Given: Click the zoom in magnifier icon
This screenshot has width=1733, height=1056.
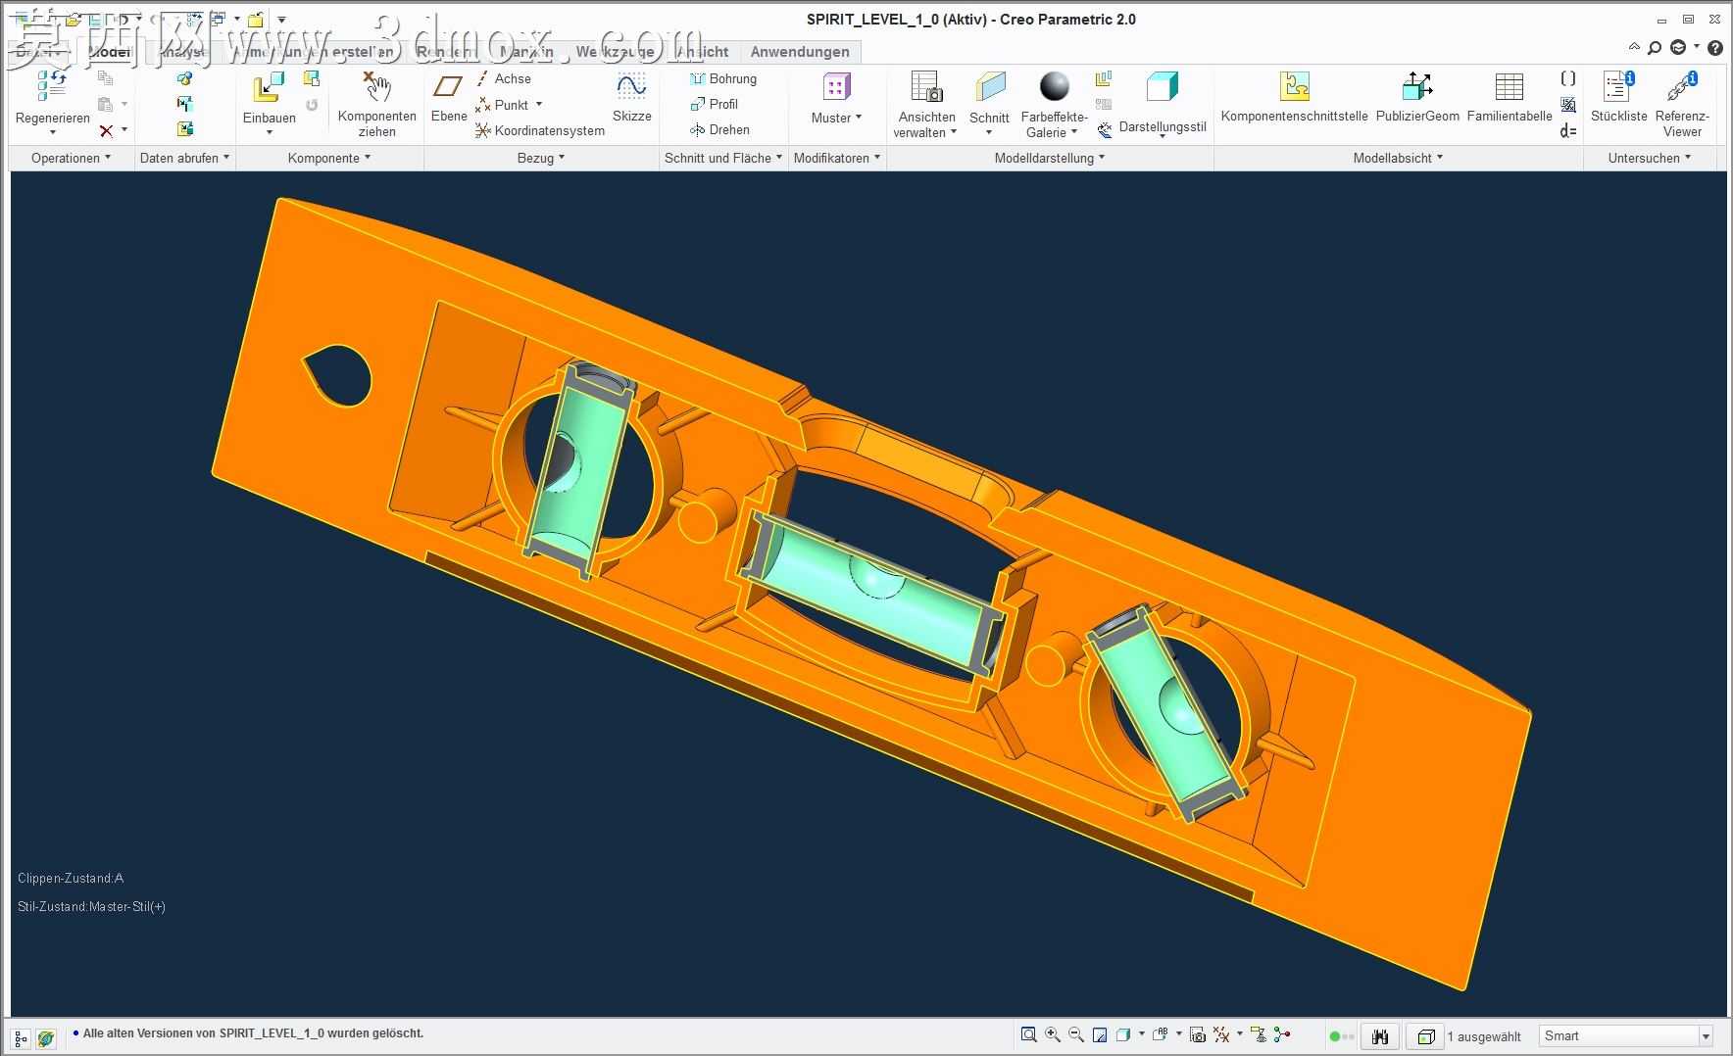Looking at the screenshot, I should pos(1052,1034).
